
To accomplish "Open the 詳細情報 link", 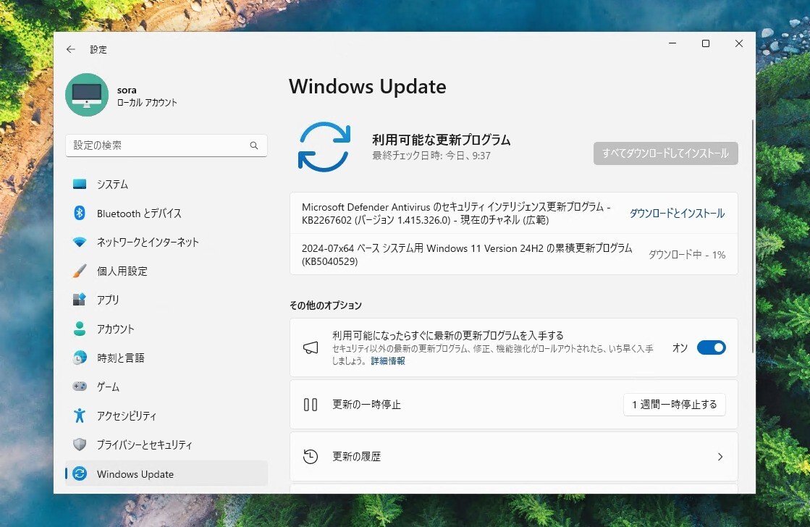I will [x=388, y=361].
